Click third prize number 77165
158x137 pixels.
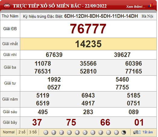pyautogui.click(x=134, y=71)
